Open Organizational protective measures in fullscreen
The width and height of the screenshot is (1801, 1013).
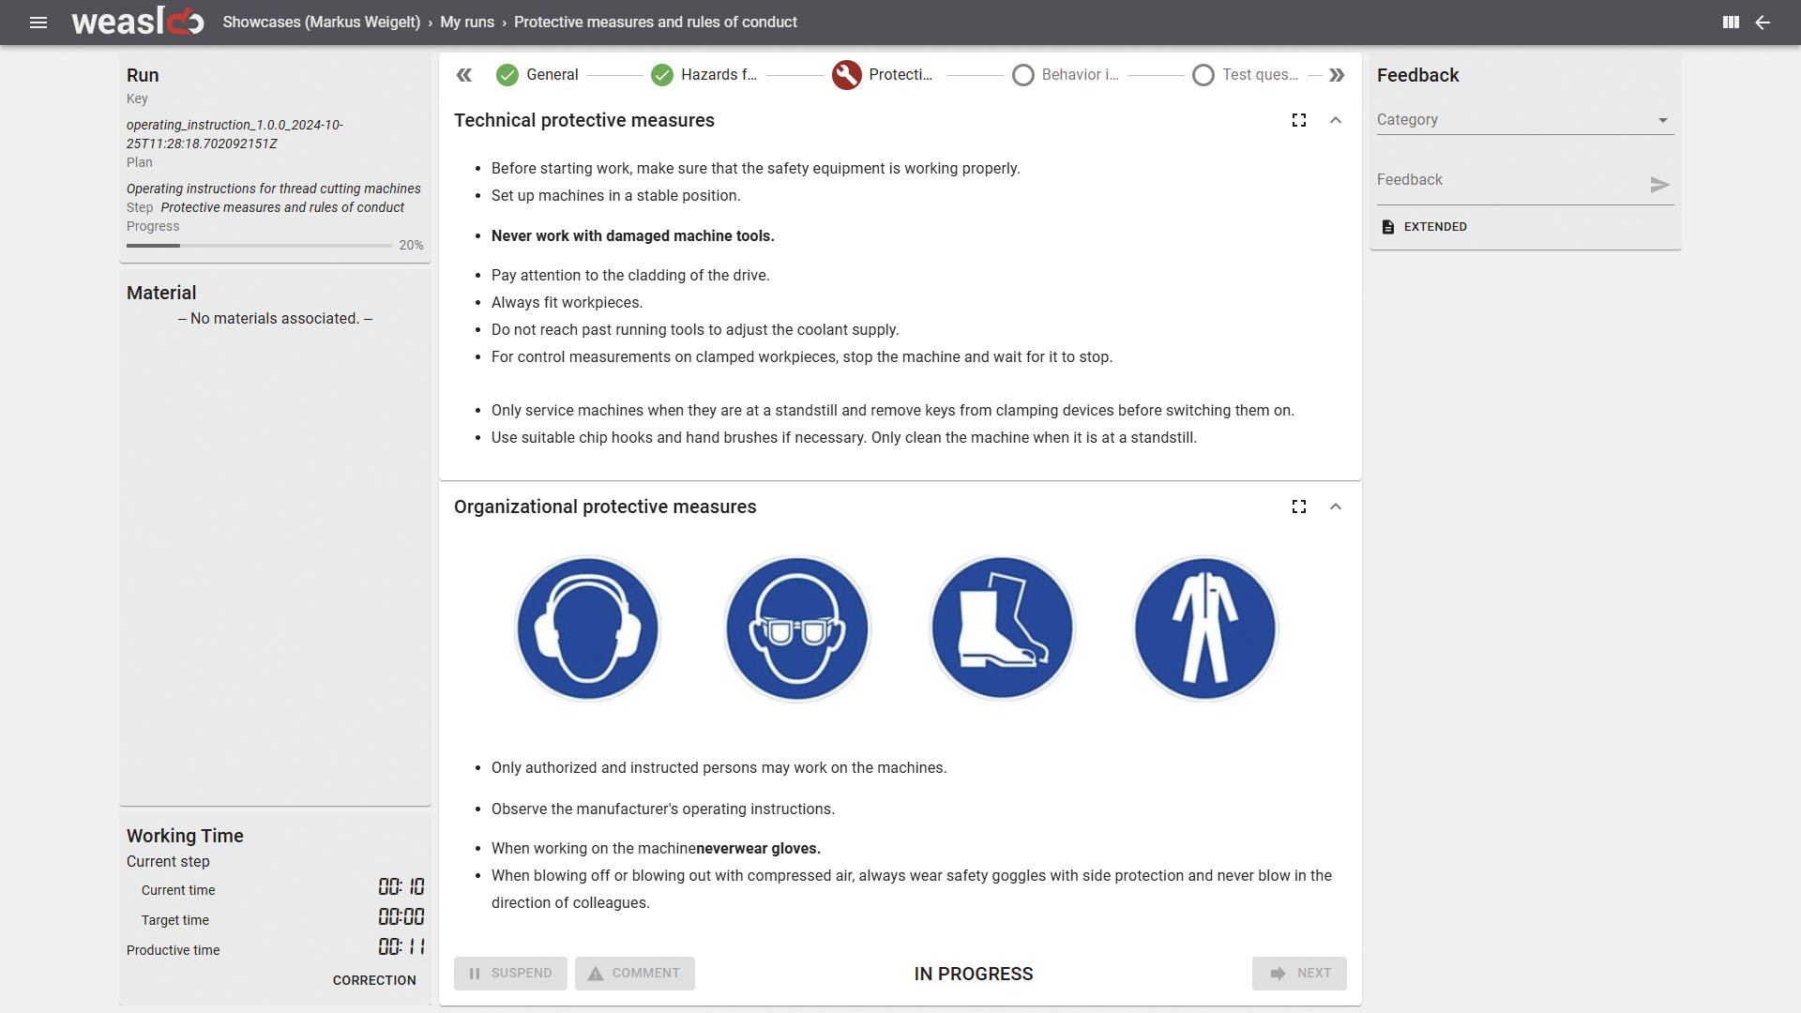(x=1299, y=506)
